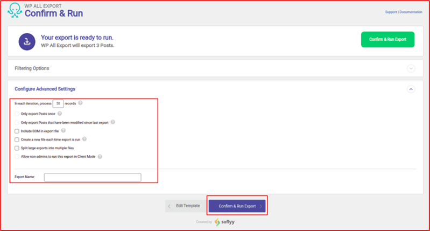This screenshot has width=430, height=231.
Task: Enable Only export Posts once checkbox
Action: 17,114
